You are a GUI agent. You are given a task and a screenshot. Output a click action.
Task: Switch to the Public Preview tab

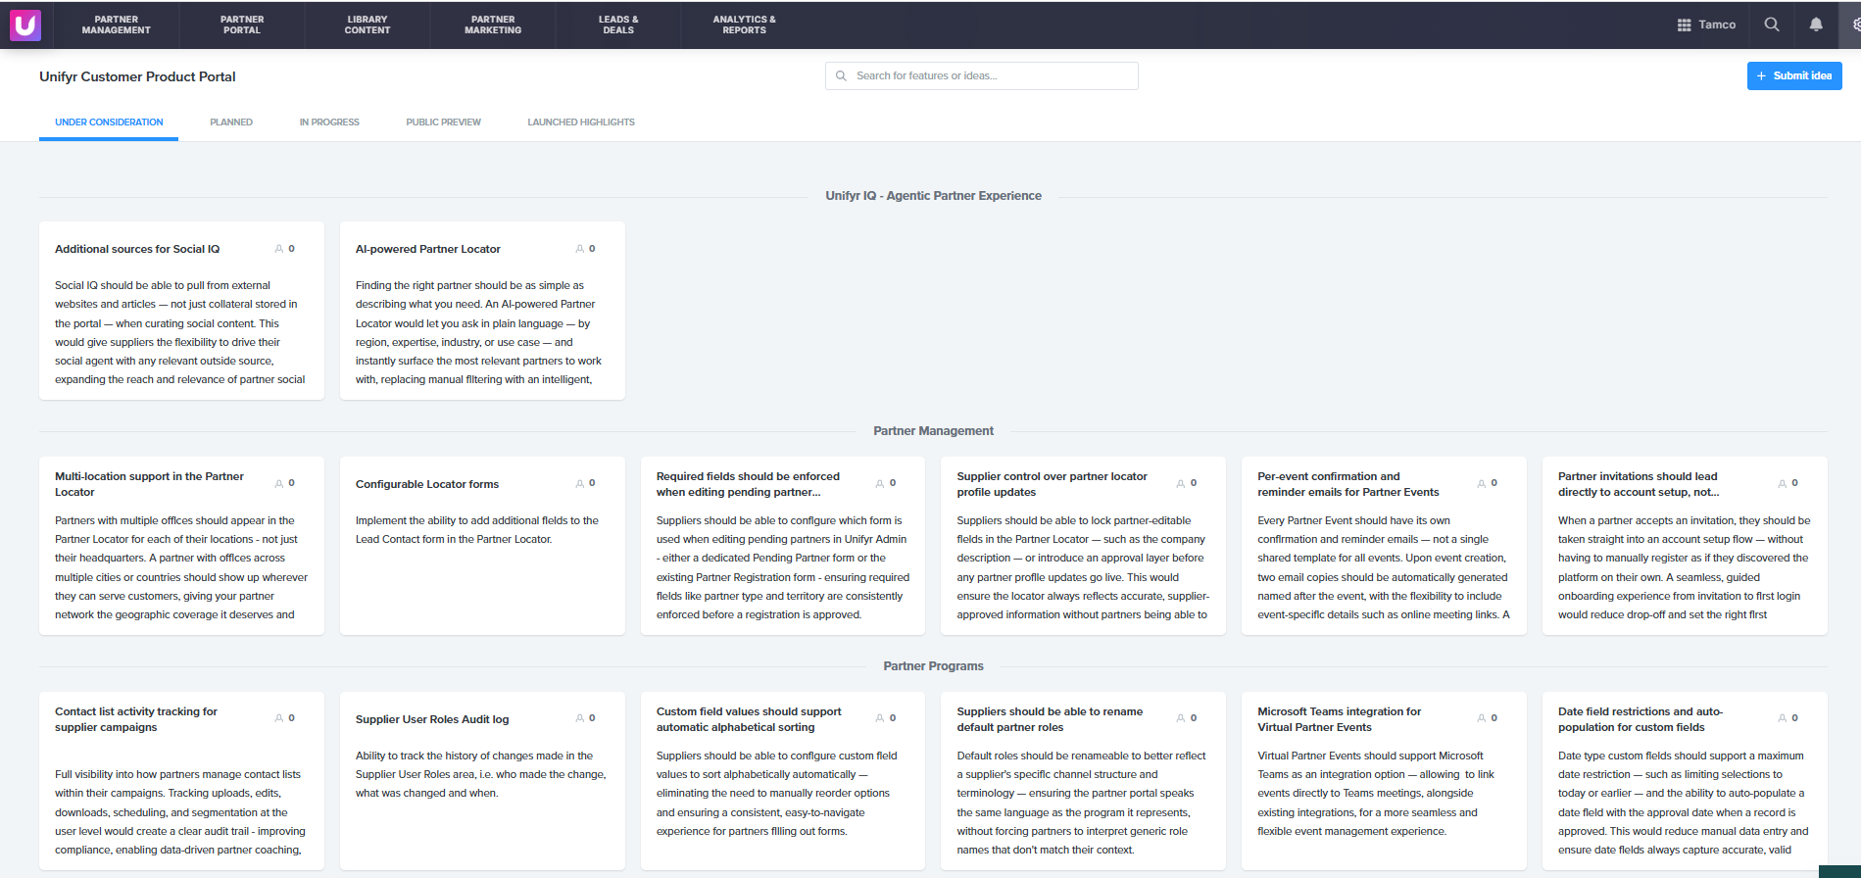[444, 122]
